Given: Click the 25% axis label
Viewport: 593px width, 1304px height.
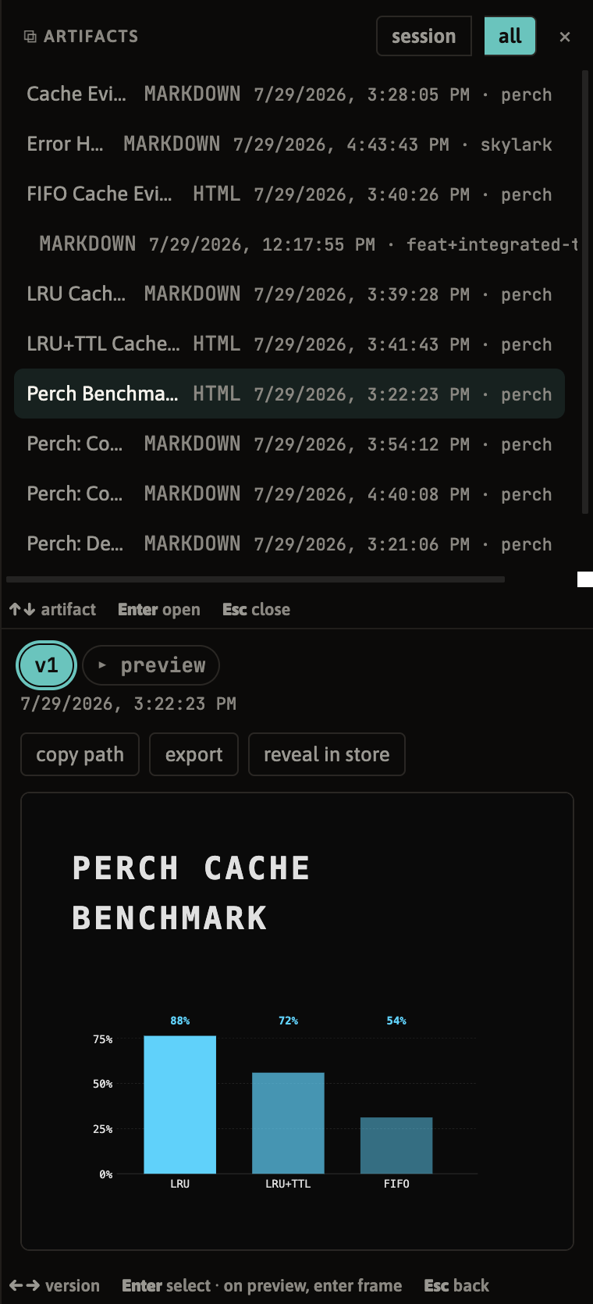Looking at the screenshot, I should (103, 1129).
